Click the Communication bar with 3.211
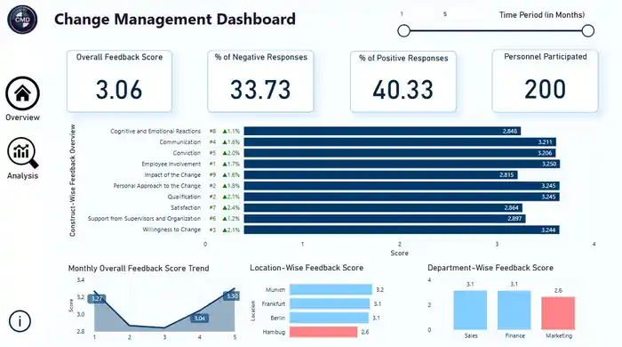 pos(400,142)
